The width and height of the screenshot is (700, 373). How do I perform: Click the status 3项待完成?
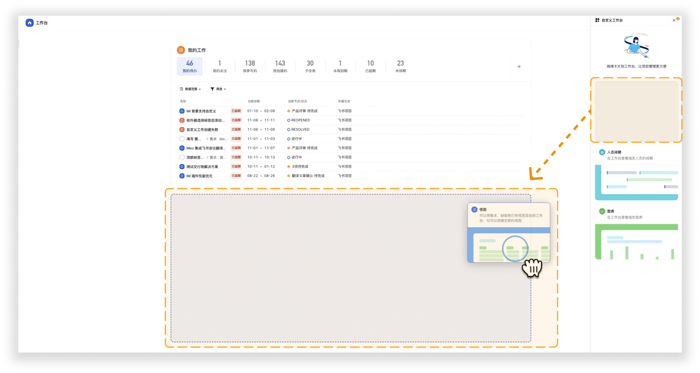[300, 167]
